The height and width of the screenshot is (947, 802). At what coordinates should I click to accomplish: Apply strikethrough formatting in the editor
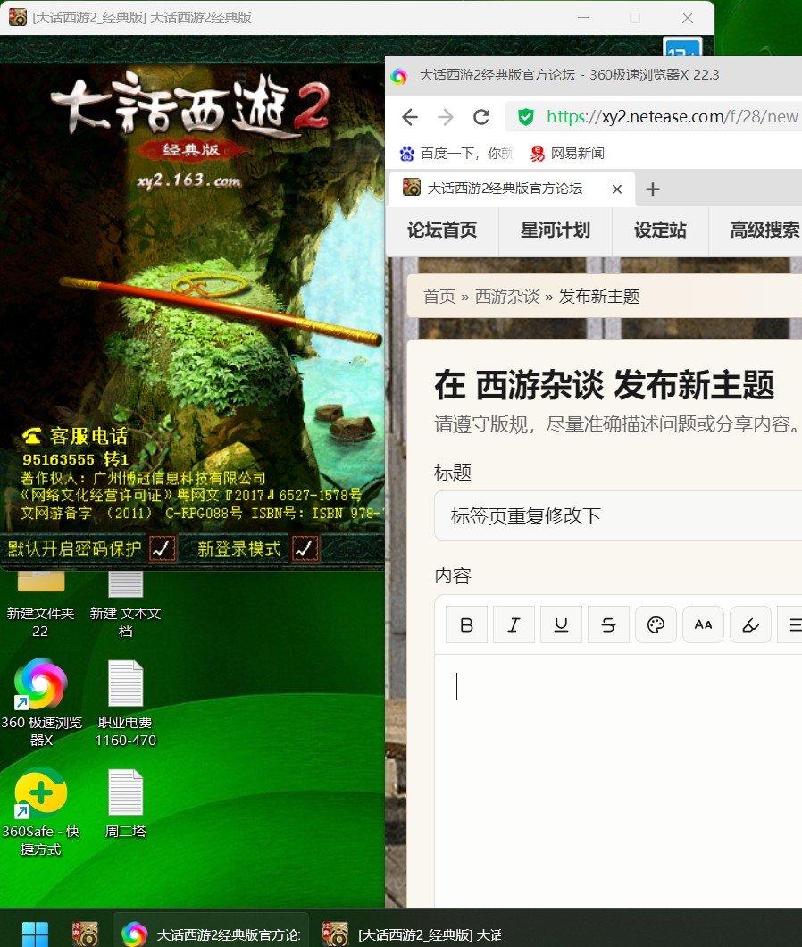point(608,624)
